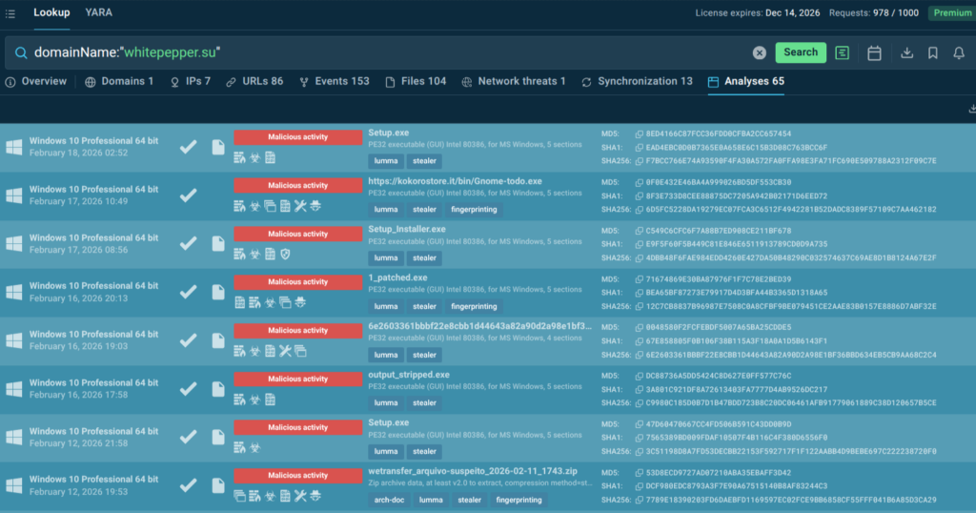This screenshot has height=513, width=976.
Task: Click the arch-doc tag on the wetransfer zip row
Action: pyautogui.click(x=387, y=500)
